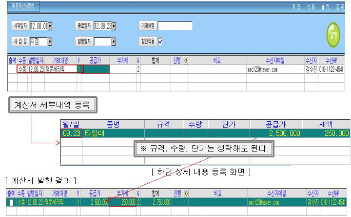Click the 단가 header in detail table
The width and height of the screenshot is (351, 217).
(229, 124)
